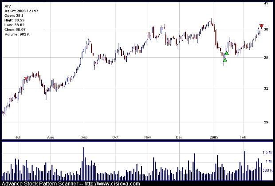Click the red sell marker near price 38

click(261, 26)
